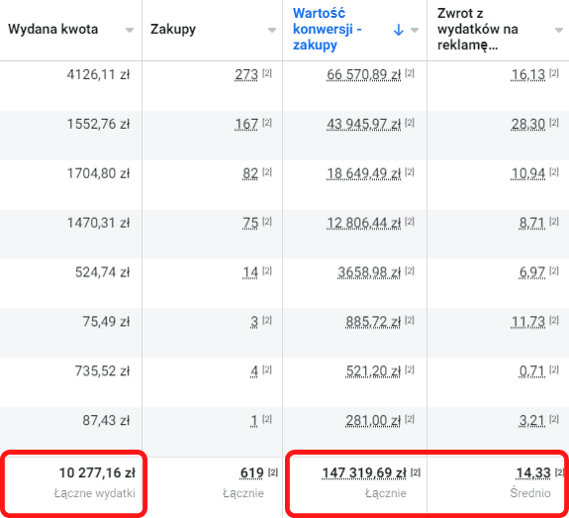Screen dimensions: 569x518
Task: Click footnote [2] beside 619 total
Action: [x=273, y=472]
